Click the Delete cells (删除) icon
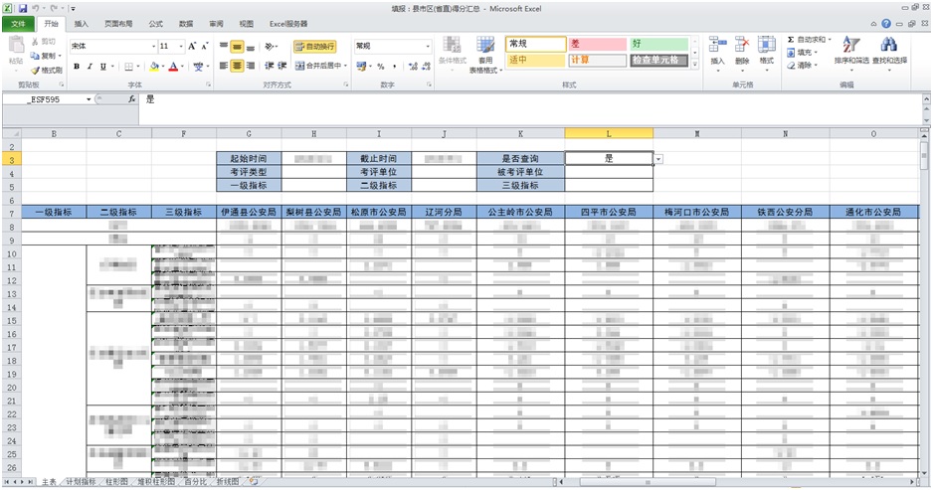Image resolution: width=933 pixels, height=490 pixels. pos(741,45)
